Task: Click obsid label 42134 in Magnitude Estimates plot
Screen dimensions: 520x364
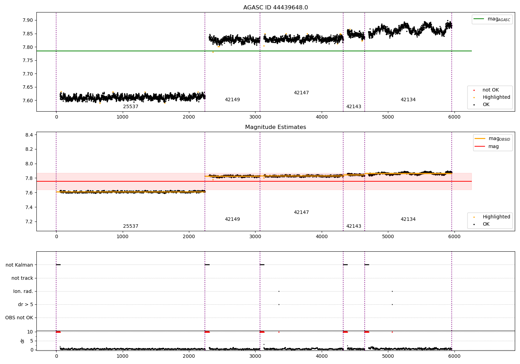Action: 408,219
